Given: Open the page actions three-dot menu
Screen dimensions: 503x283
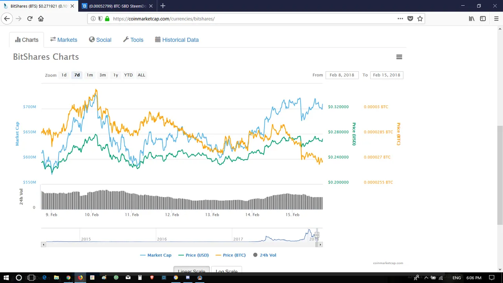Looking at the screenshot, I should click(x=400, y=18).
